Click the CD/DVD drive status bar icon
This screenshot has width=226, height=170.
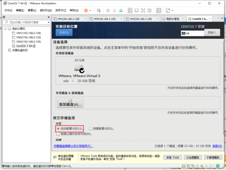(188, 166)
